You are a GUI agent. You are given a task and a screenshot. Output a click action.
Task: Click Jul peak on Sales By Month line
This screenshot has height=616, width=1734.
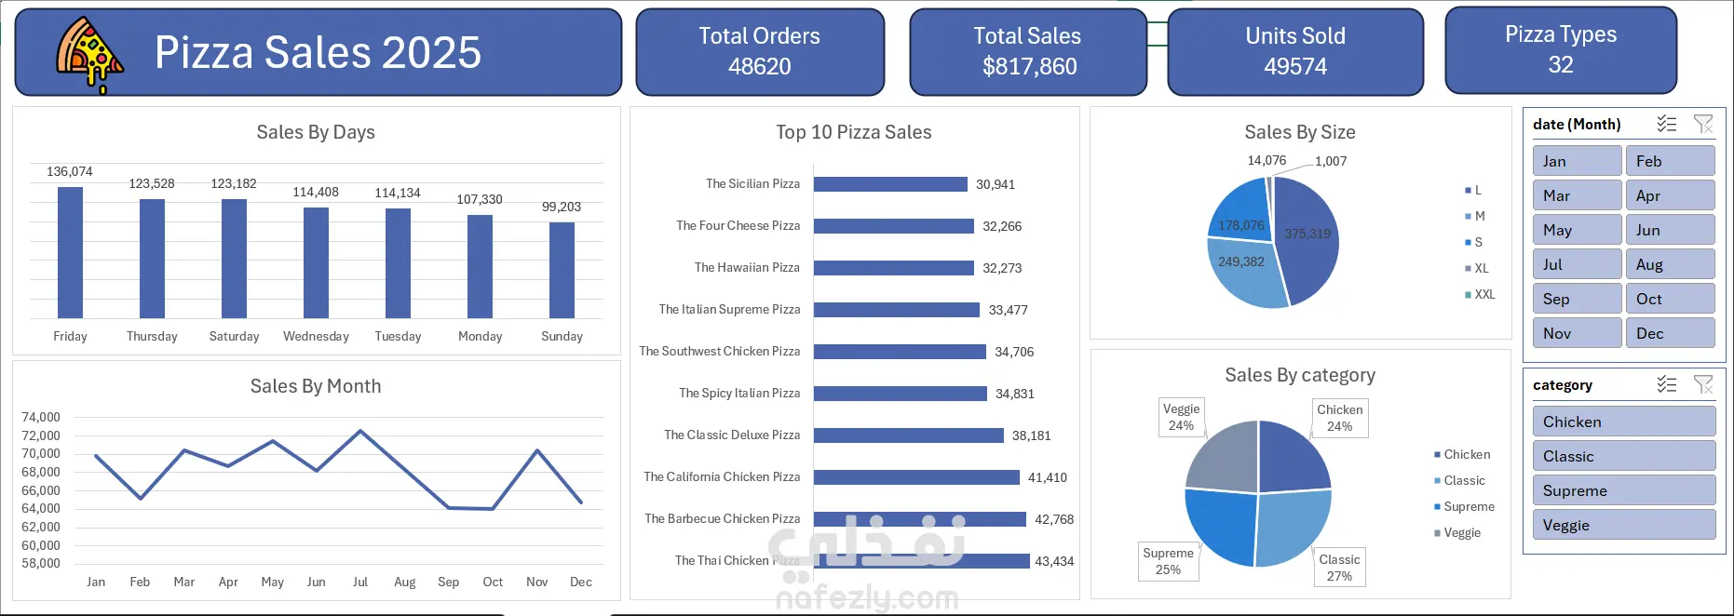click(360, 431)
